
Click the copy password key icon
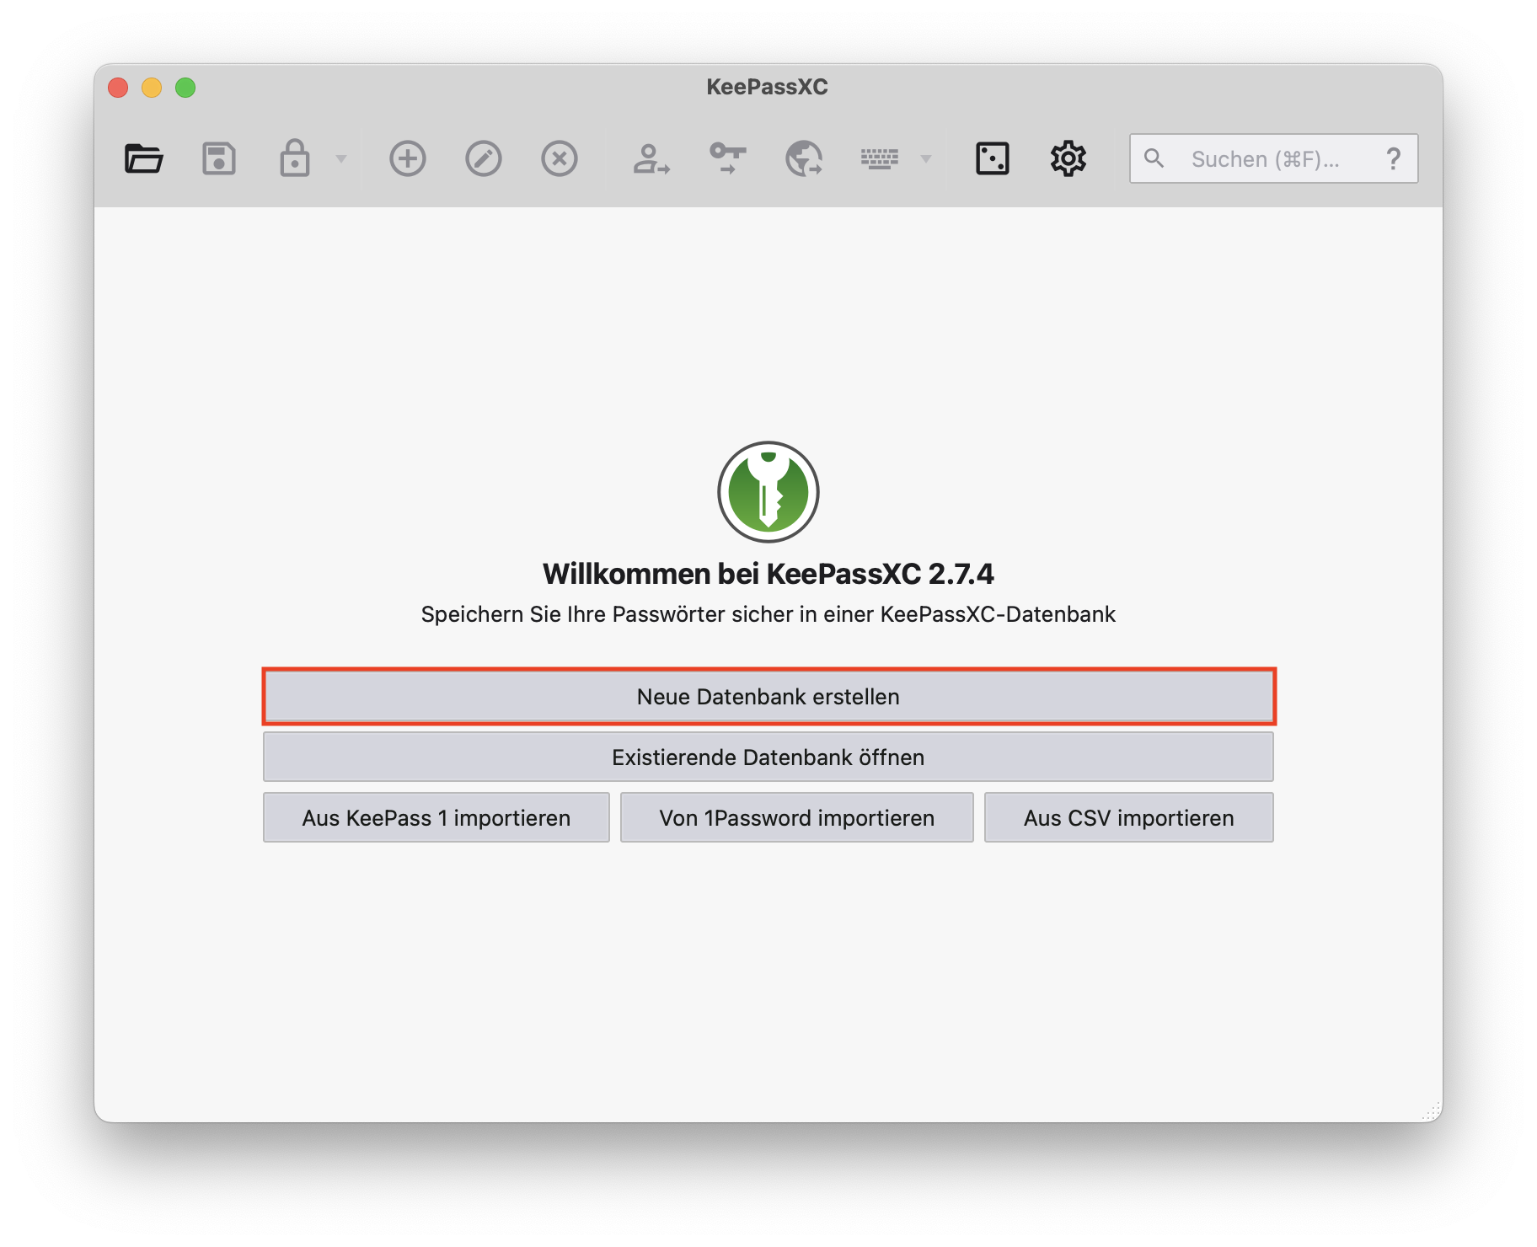pos(727,158)
